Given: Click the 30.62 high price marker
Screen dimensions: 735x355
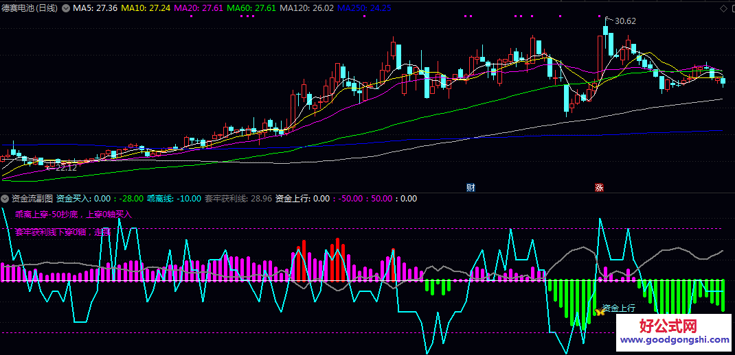Looking at the screenshot, I should tap(624, 21).
